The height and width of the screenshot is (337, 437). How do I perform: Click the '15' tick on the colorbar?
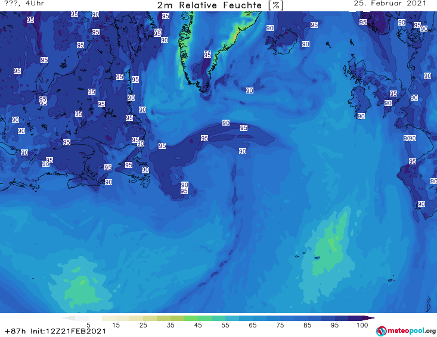tap(116, 324)
